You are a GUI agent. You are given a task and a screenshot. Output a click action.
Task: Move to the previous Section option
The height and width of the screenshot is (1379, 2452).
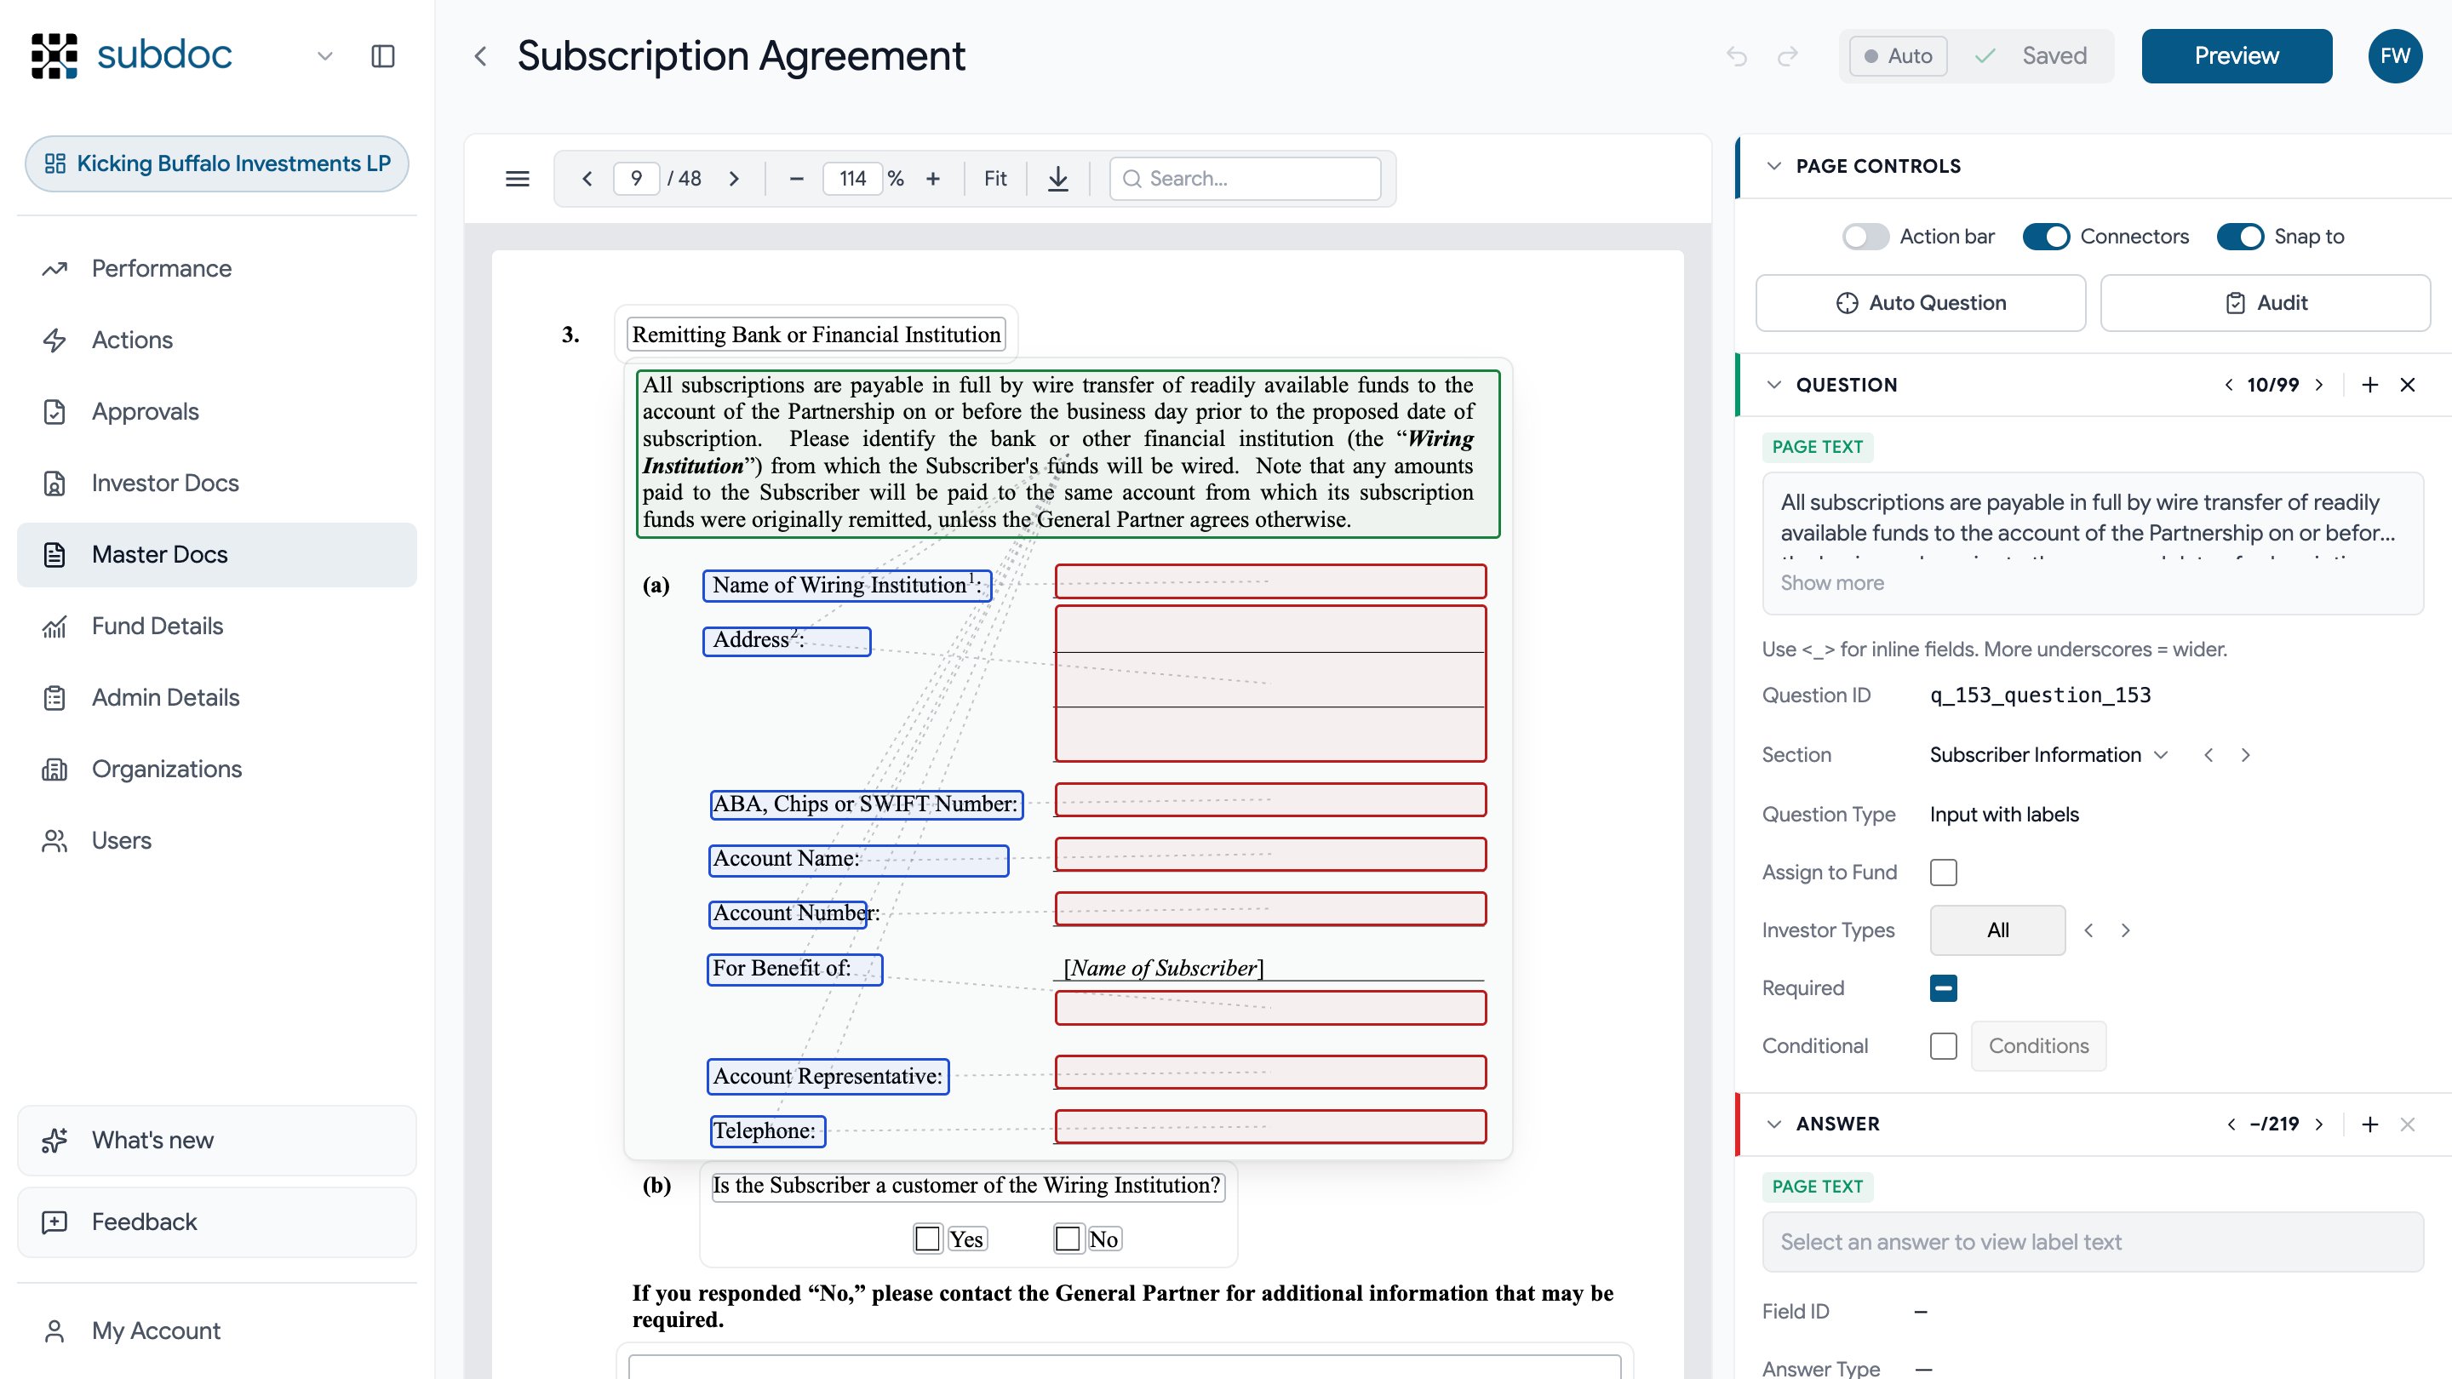pyautogui.click(x=2209, y=755)
